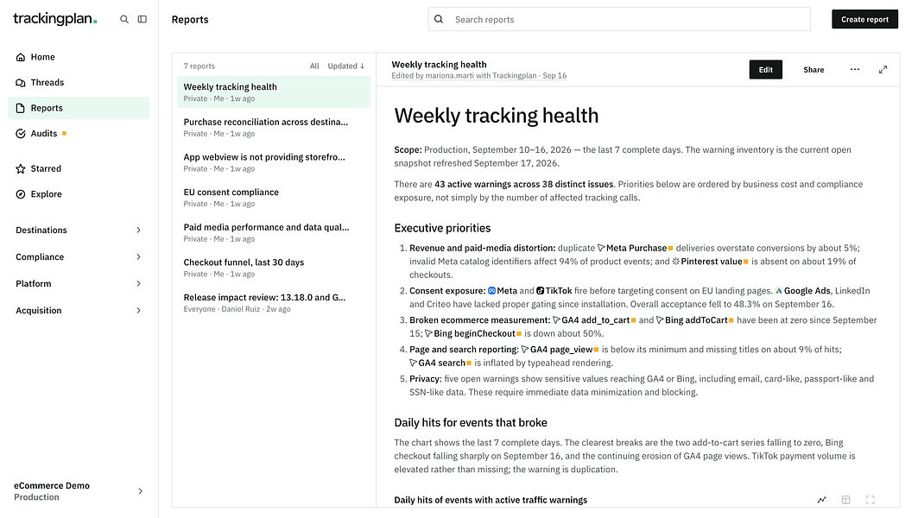Open Paid media performance and data quality report
This screenshot has height=518, width=918.
point(274,232)
